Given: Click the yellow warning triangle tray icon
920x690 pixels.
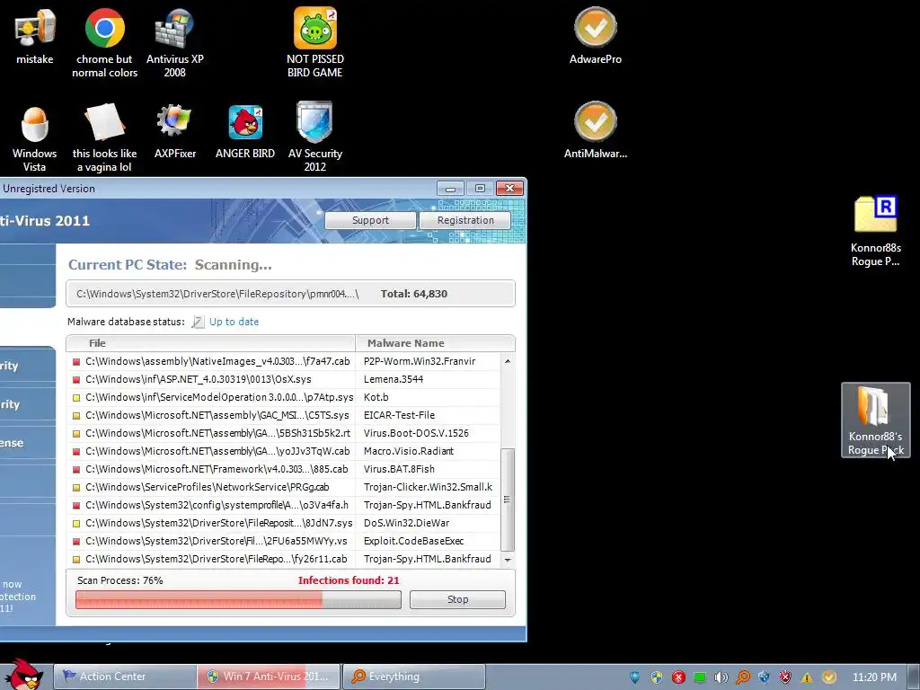Looking at the screenshot, I should (808, 677).
